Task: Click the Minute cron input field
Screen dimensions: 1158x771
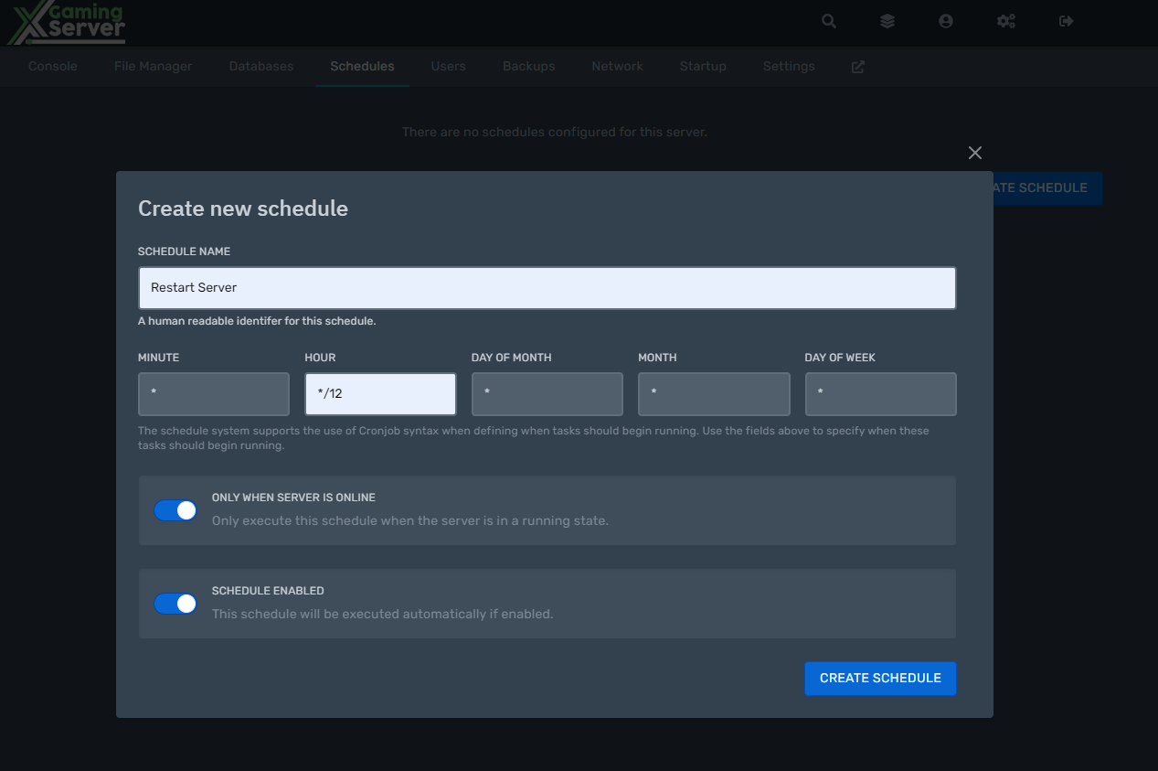Action: (x=214, y=394)
